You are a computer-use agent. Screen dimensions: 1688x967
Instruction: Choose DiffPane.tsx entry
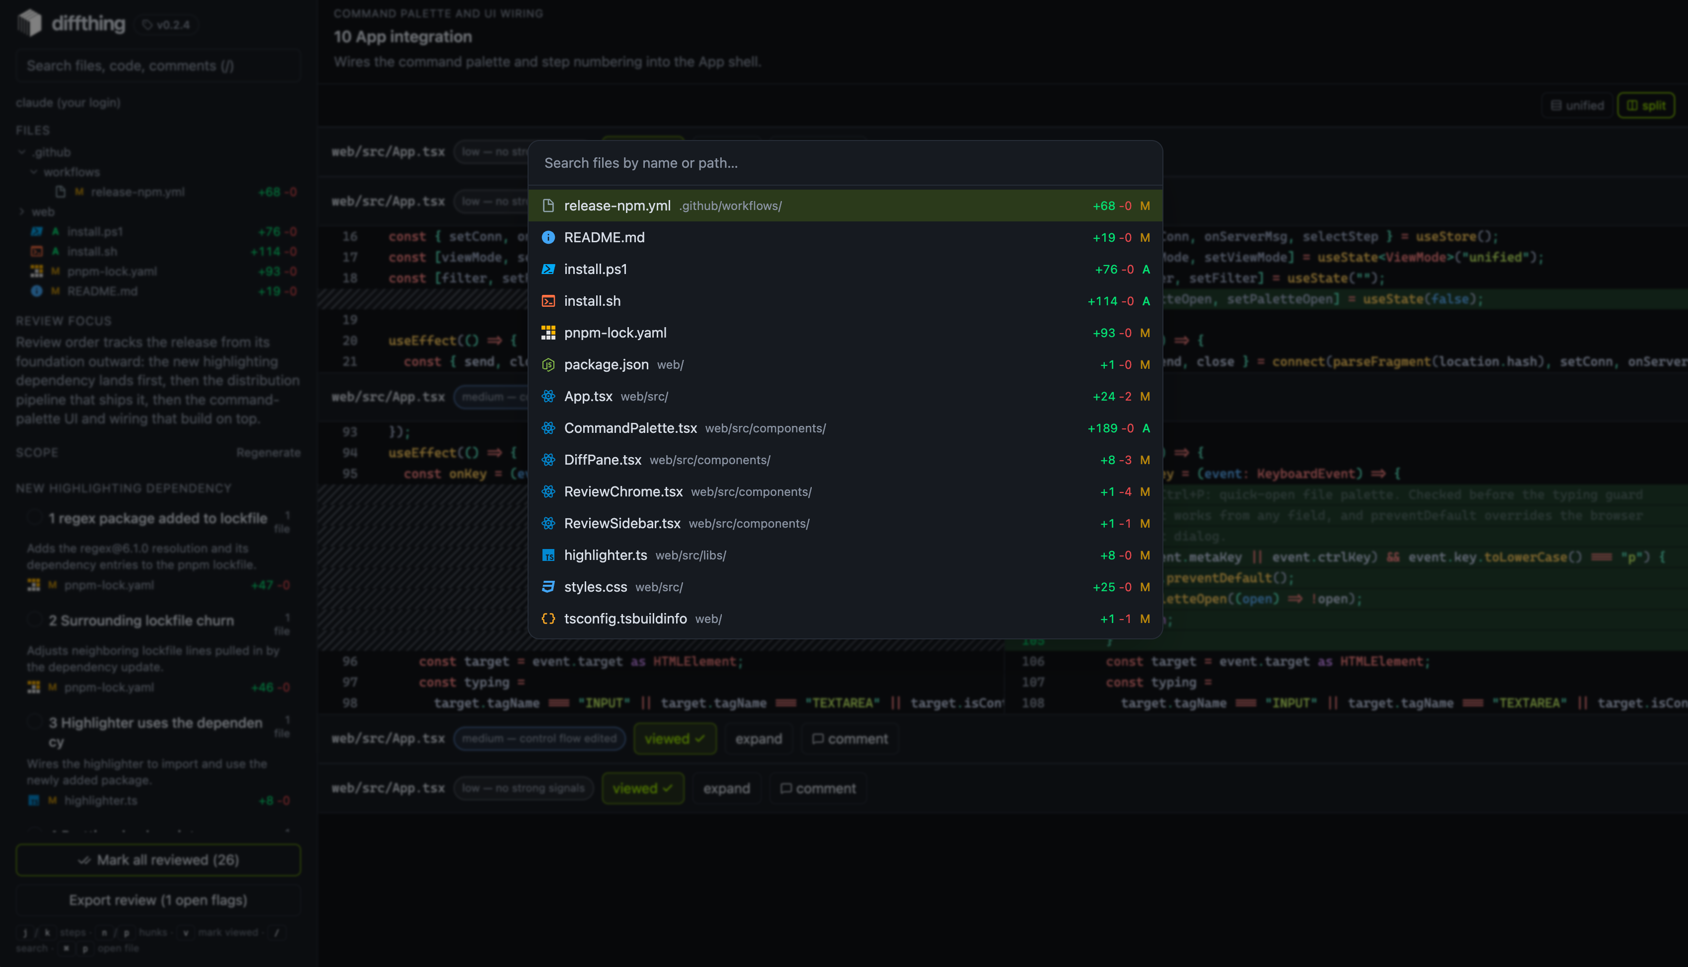tap(844, 460)
